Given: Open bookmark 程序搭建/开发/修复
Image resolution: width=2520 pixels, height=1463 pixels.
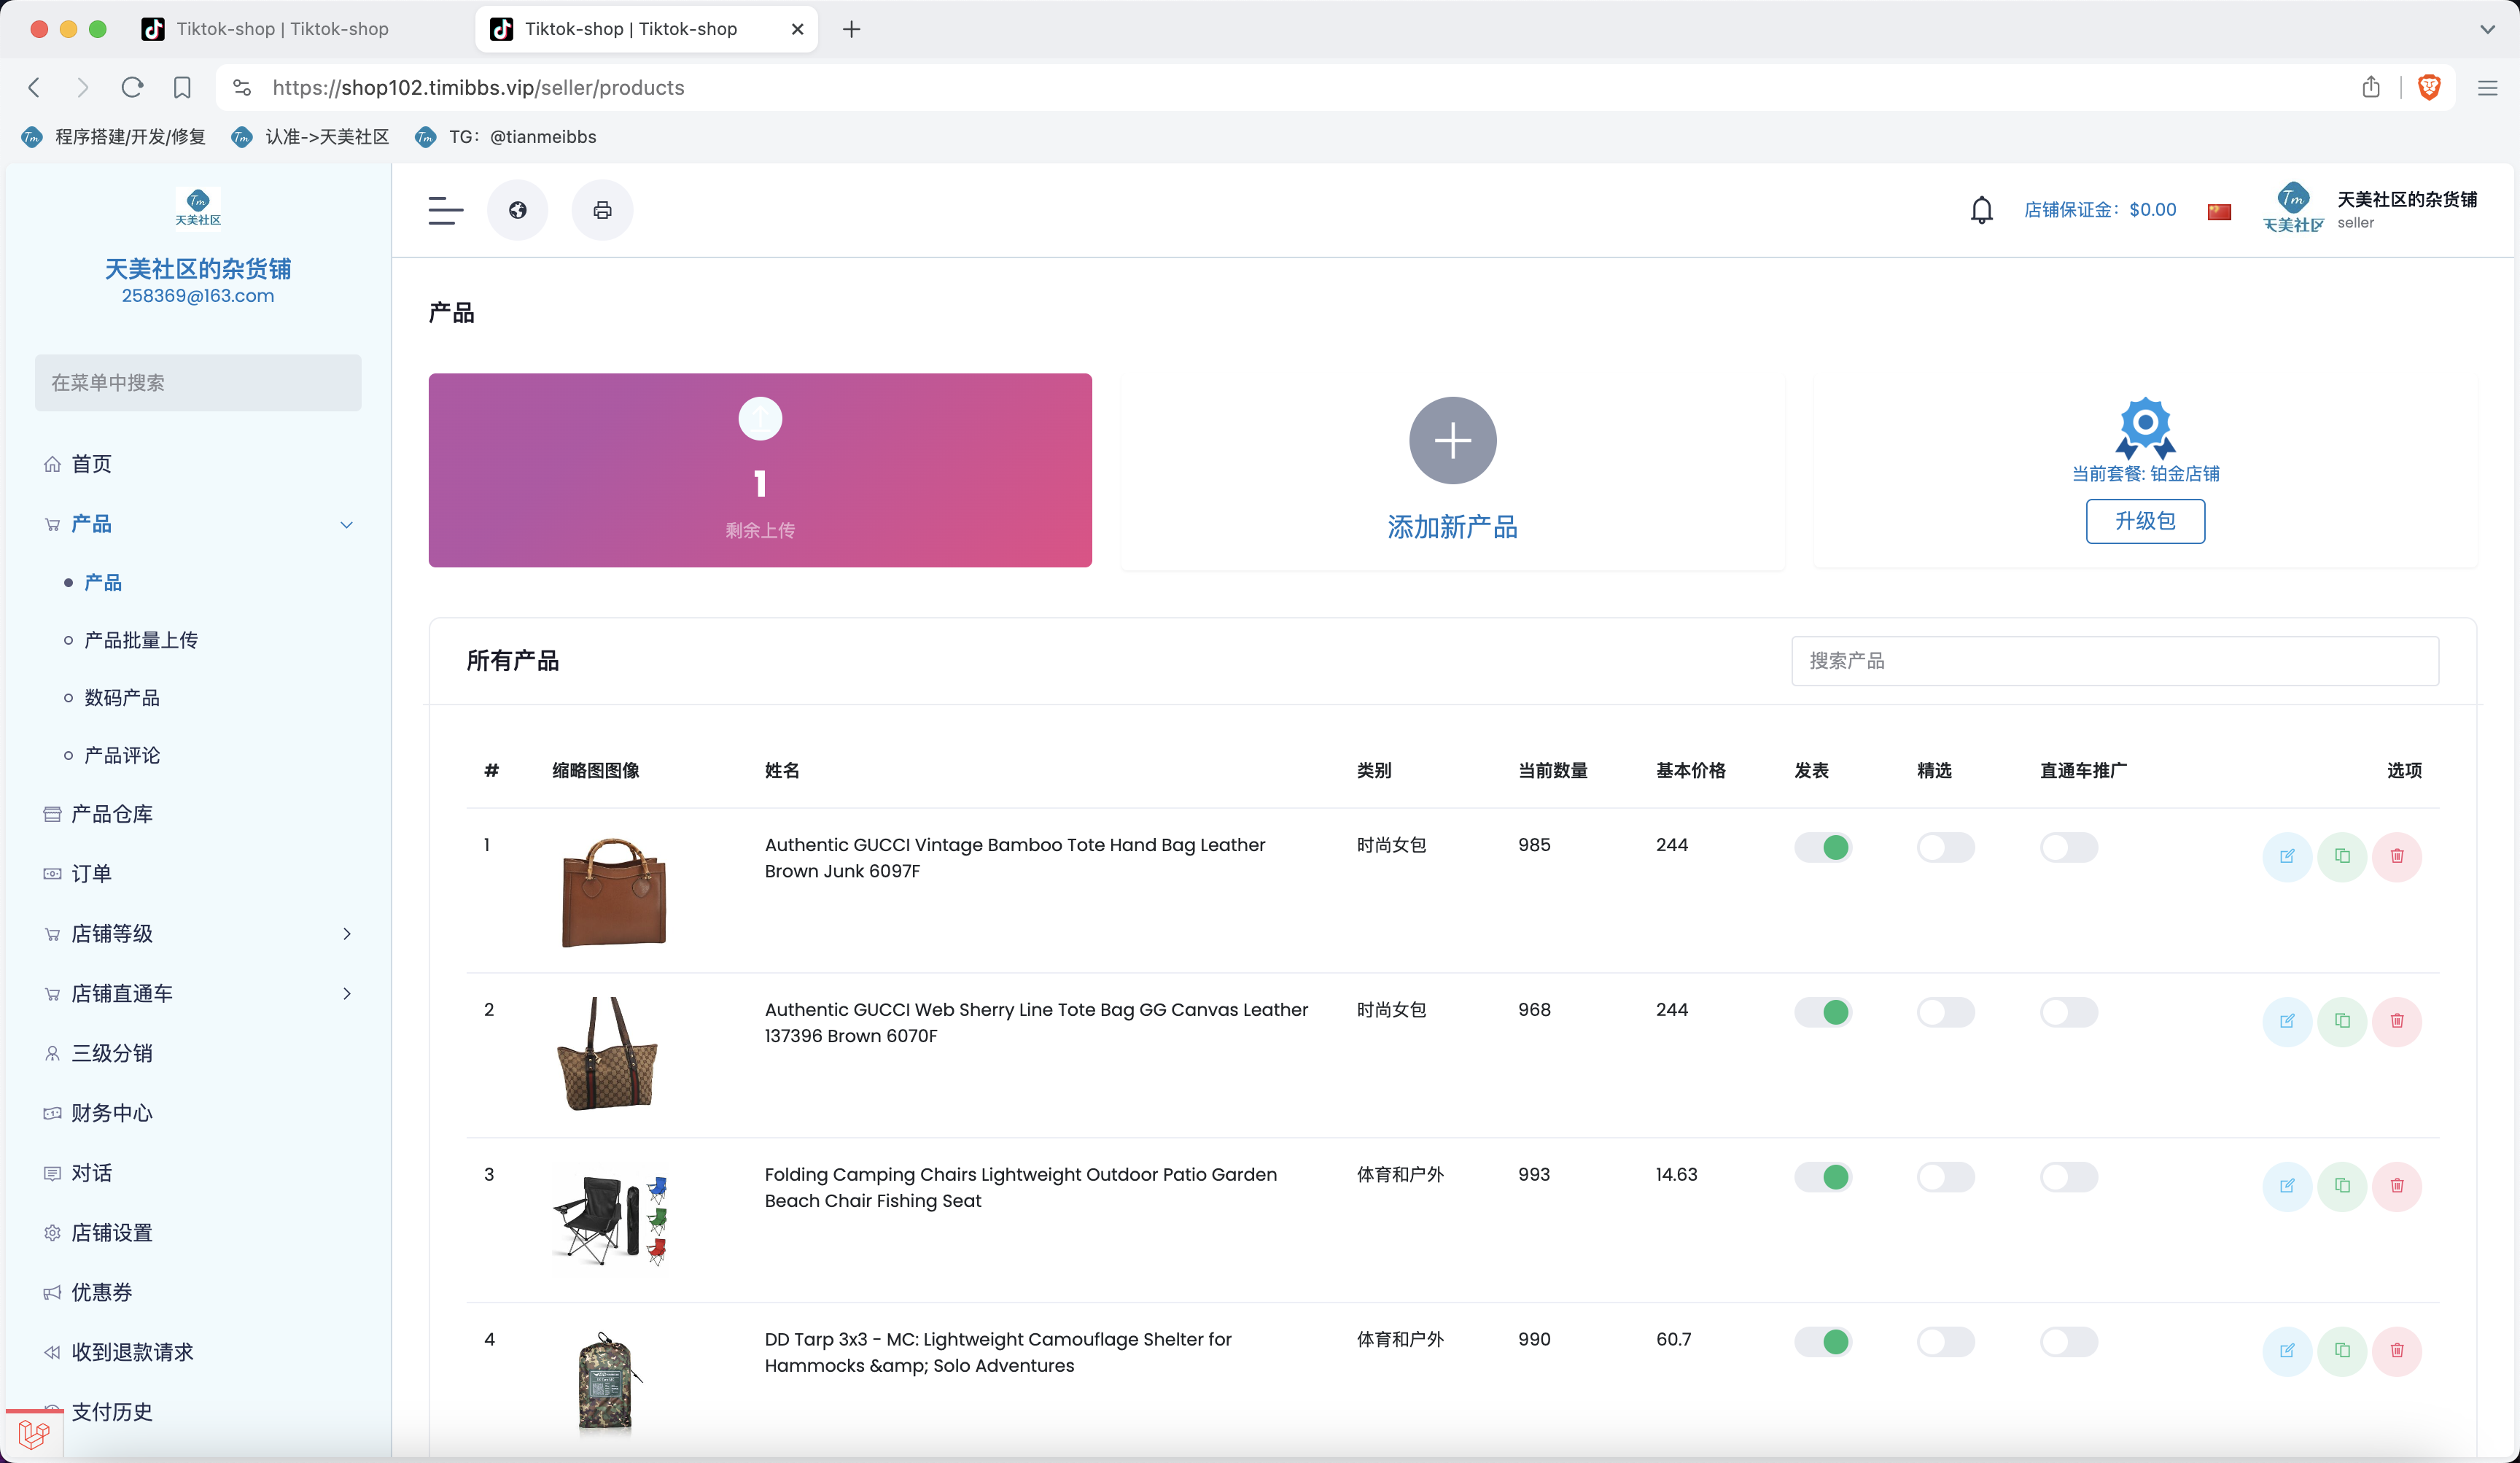Looking at the screenshot, I should (x=114, y=137).
